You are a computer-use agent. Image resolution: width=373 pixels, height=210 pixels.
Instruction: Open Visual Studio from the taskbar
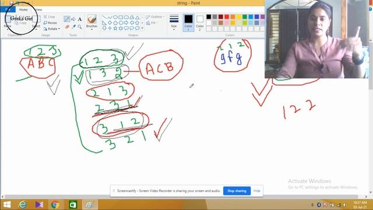39,205
